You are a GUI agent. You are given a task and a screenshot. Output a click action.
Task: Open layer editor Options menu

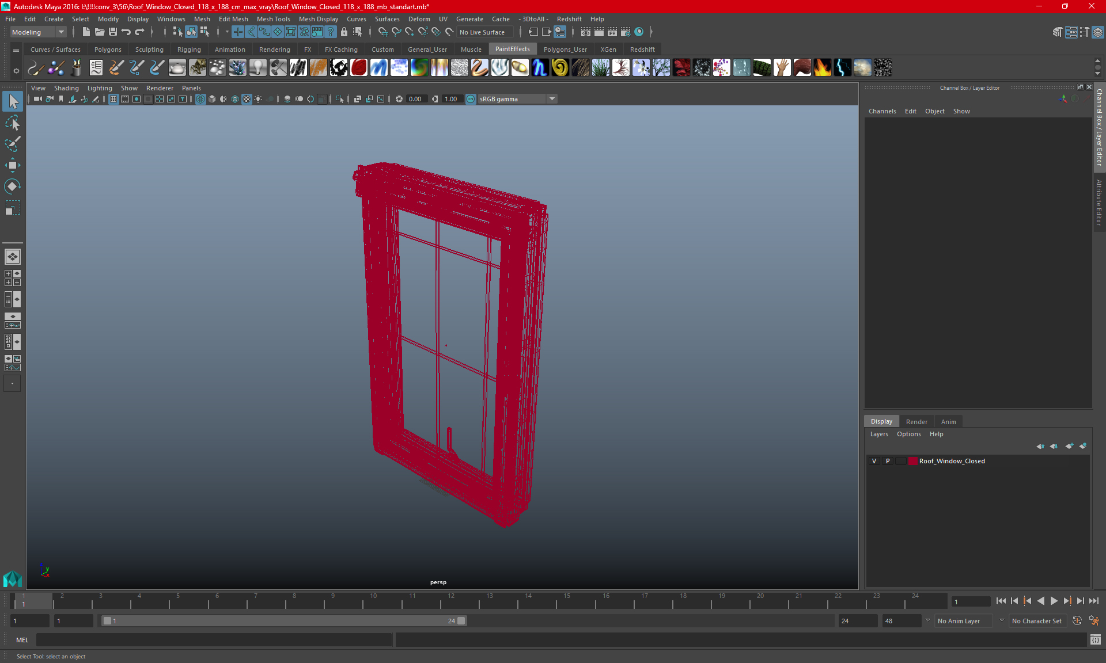tap(908, 434)
